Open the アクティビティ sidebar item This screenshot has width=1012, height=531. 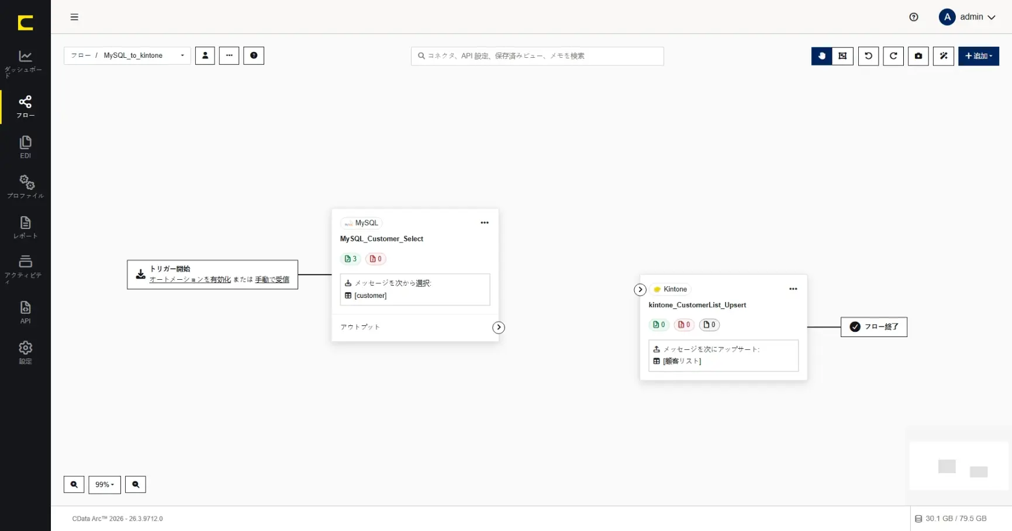pyautogui.click(x=25, y=269)
